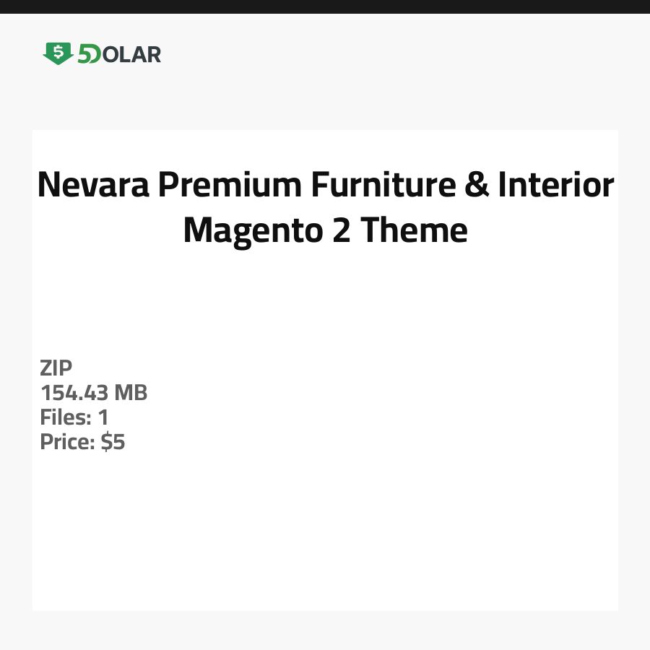Click the word 'Theme' in the title
650x650 pixels.
[415, 230]
